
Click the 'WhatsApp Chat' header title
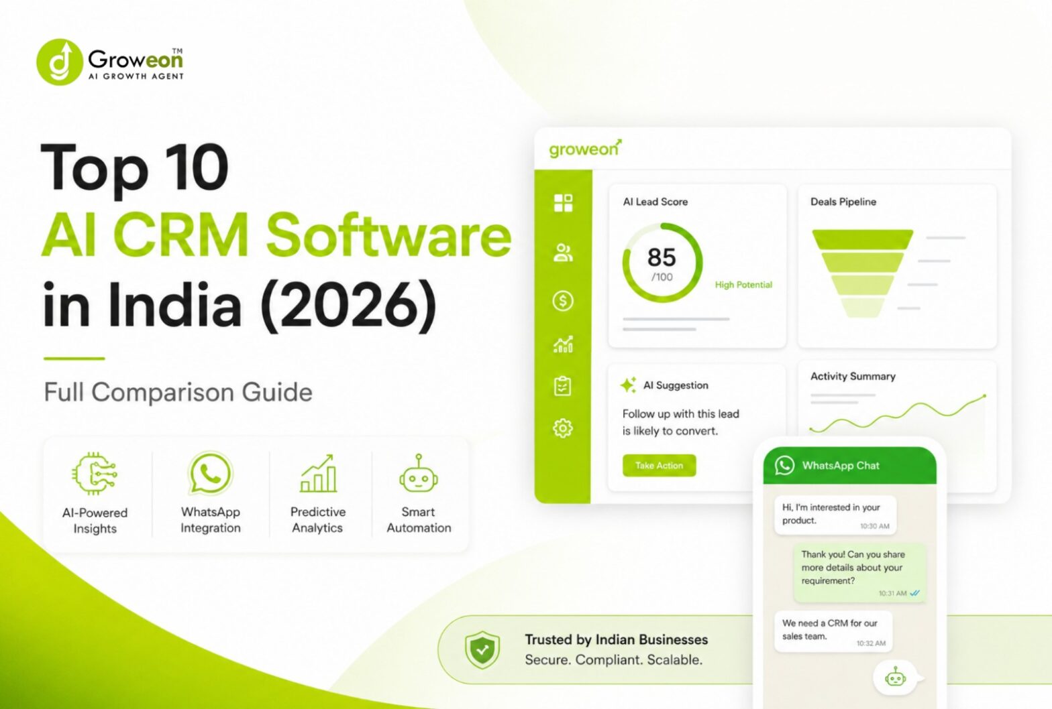[x=841, y=465]
